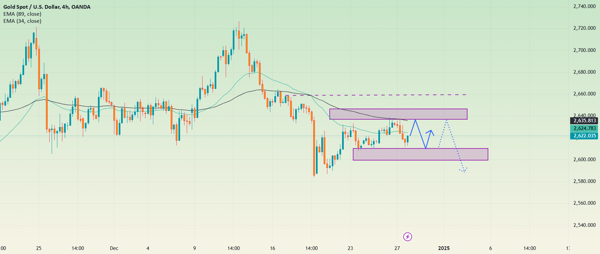The height and width of the screenshot is (254, 600).
Task: Click the 4 date label on time axis
Action: pos(148,248)
